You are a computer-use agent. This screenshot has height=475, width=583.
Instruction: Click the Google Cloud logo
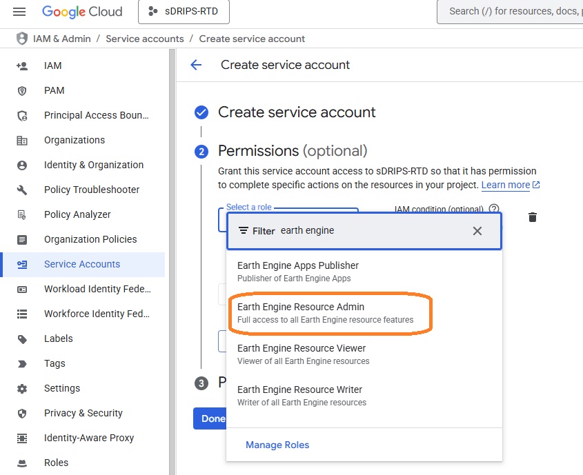click(x=82, y=12)
